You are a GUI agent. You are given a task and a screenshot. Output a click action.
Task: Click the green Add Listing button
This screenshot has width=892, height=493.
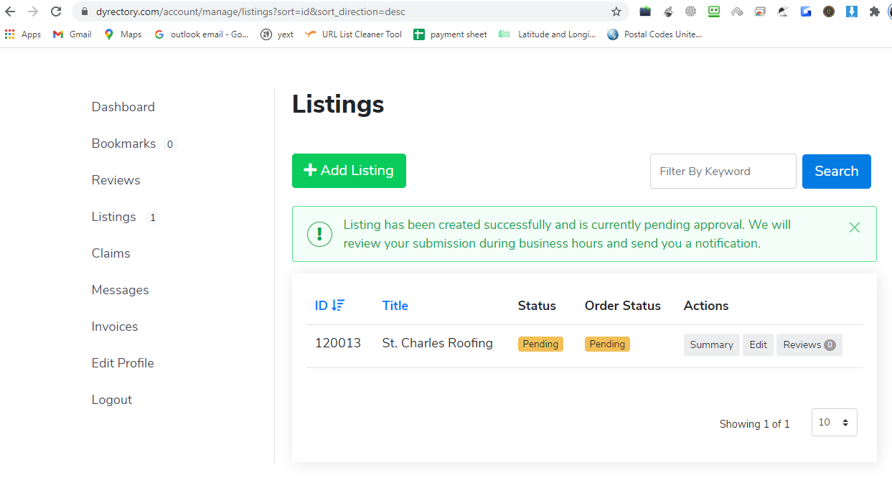click(349, 171)
